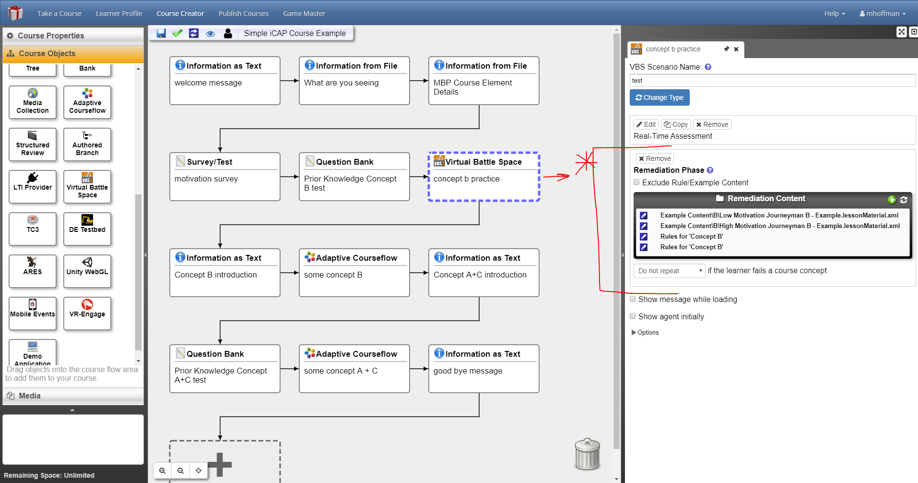Select the VR-Engage course object
Screen dimensions: 918x483
pos(87,314)
